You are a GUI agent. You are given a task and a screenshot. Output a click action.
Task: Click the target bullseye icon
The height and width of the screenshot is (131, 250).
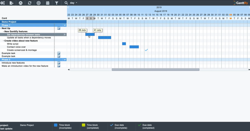pos(39,3)
